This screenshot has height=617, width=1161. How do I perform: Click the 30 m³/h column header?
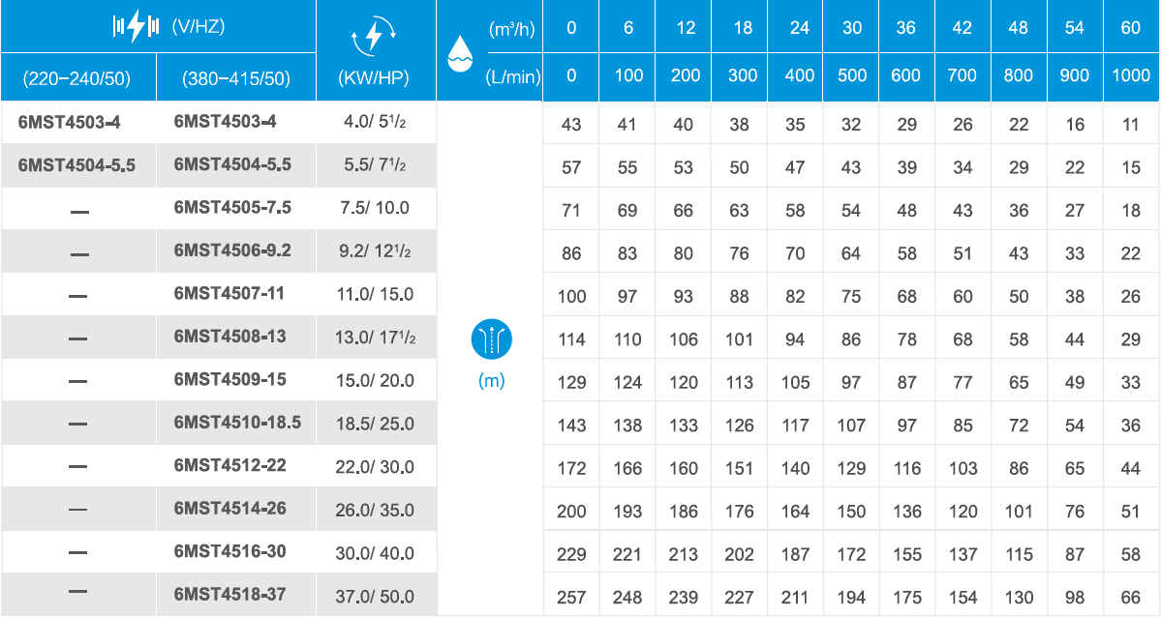(x=851, y=27)
